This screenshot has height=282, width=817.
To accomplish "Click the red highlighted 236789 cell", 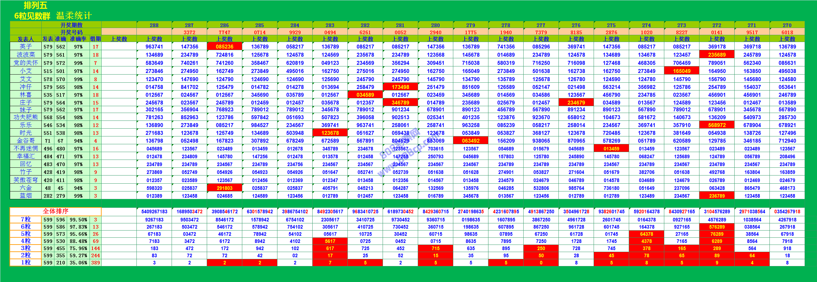I will click(717, 196).
